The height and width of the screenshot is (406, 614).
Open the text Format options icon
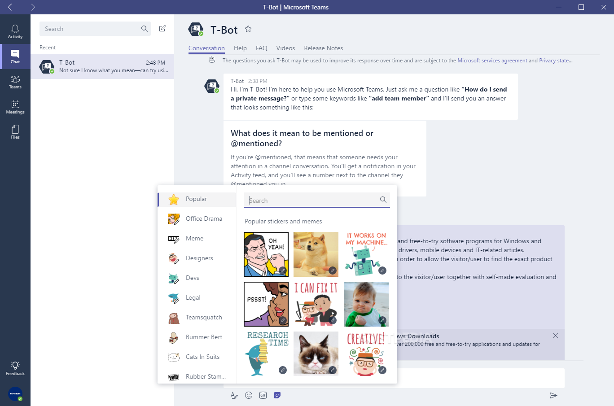point(234,395)
